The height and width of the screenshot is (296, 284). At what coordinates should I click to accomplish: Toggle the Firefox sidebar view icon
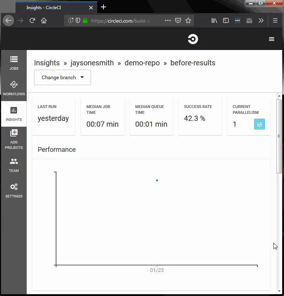pos(226,20)
